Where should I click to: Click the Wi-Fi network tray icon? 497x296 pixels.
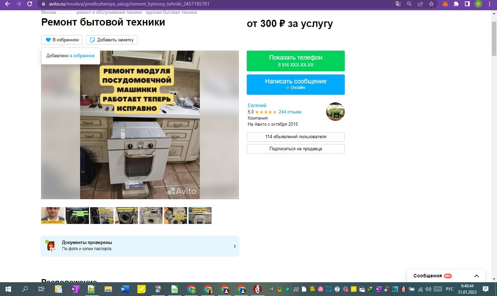(x=420, y=289)
